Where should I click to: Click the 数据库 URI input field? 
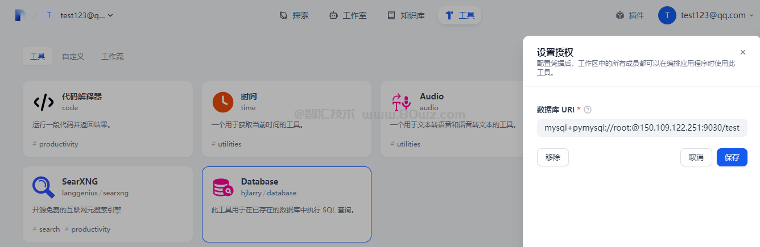coord(641,128)
